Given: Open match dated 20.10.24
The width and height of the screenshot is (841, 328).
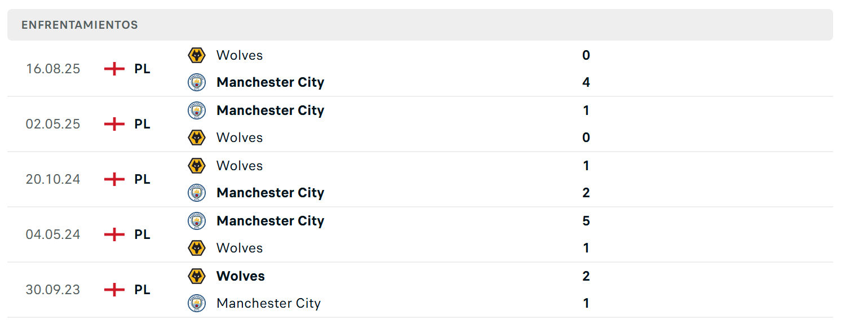Looking at the screenshot, I should [420, 179].
